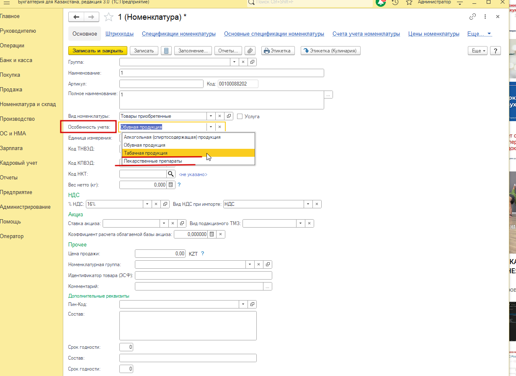Click the Этикетка (Кулинария) button

pyautogui.click(x=331, y=51)
